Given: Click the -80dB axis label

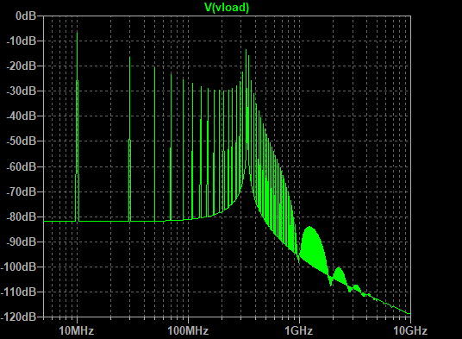Looking at the screenshot, I should pyautogui.click(x=22, y=217).
